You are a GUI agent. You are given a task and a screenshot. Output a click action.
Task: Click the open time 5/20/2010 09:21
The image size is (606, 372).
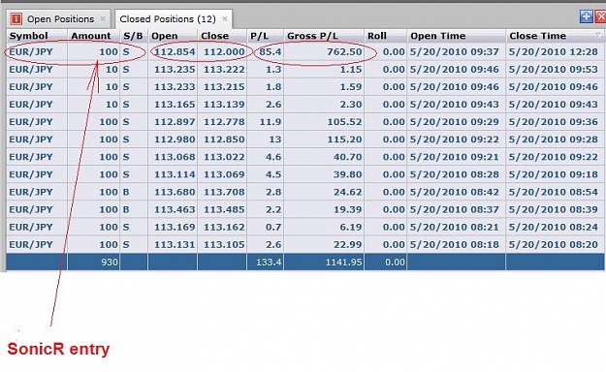(455, 157)
